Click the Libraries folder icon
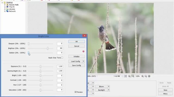Image resolution: width=174 pixels, height=97 pixels. [7, 9]
